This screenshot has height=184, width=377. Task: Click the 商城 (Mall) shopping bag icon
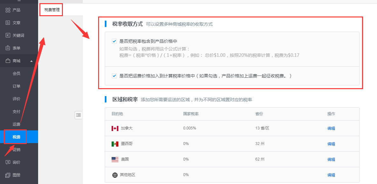click(x=8, y=61)
